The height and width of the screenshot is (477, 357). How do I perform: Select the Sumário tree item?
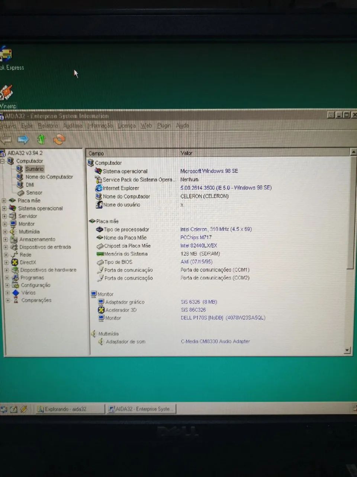click(35, 169)
